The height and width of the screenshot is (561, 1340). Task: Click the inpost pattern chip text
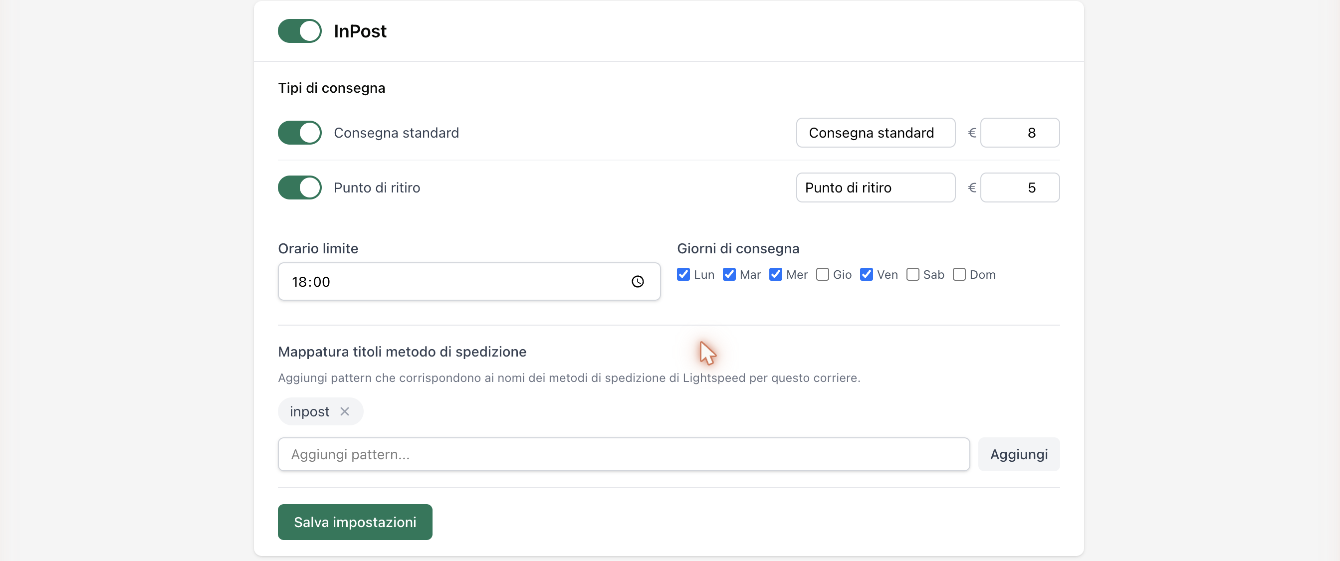pos(309,411)
